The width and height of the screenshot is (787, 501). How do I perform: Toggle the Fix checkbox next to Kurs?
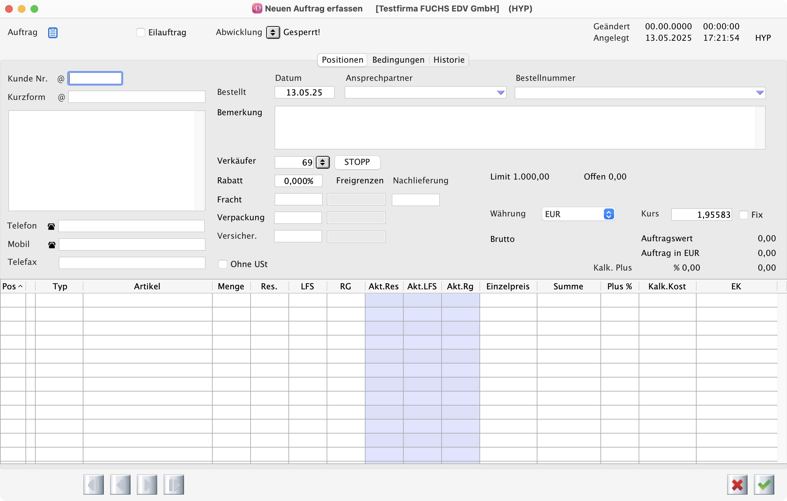(743, 215)
